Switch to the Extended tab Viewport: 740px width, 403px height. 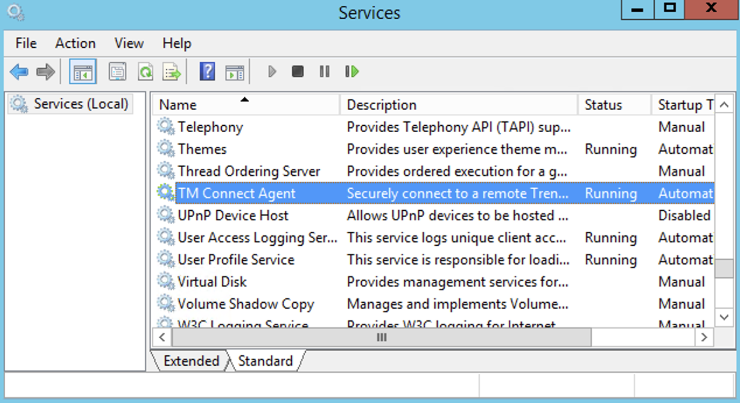[191, 361]
